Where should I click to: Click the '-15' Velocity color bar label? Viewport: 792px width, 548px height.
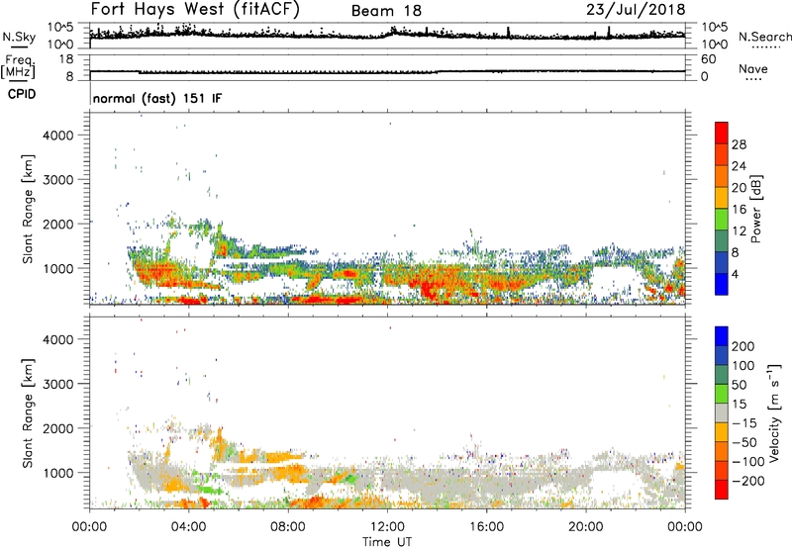744,423
